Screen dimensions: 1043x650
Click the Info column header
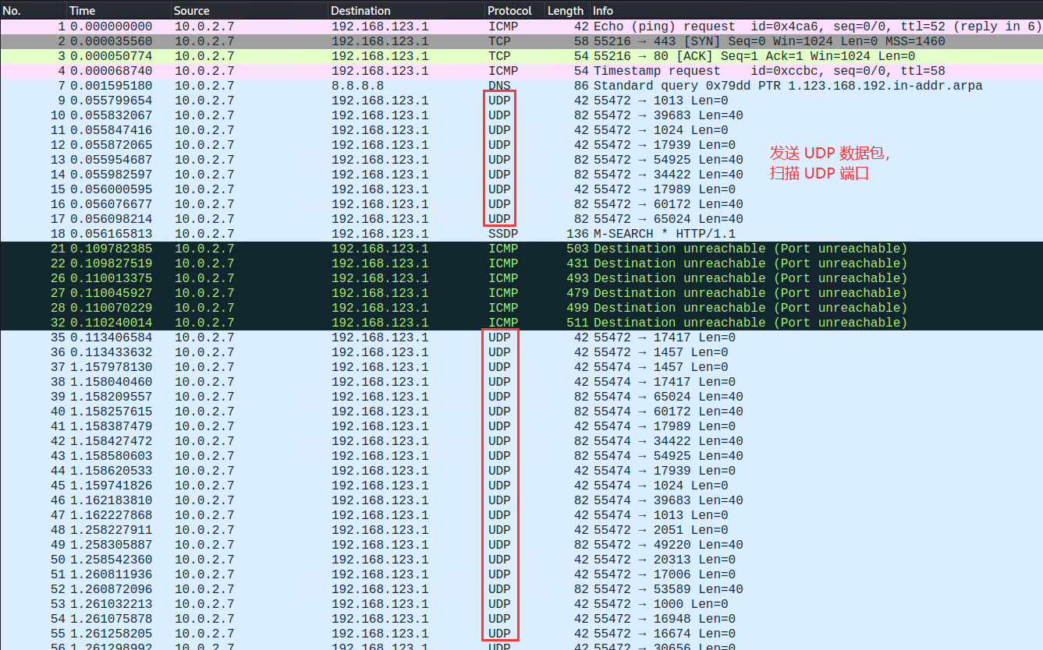816,11
